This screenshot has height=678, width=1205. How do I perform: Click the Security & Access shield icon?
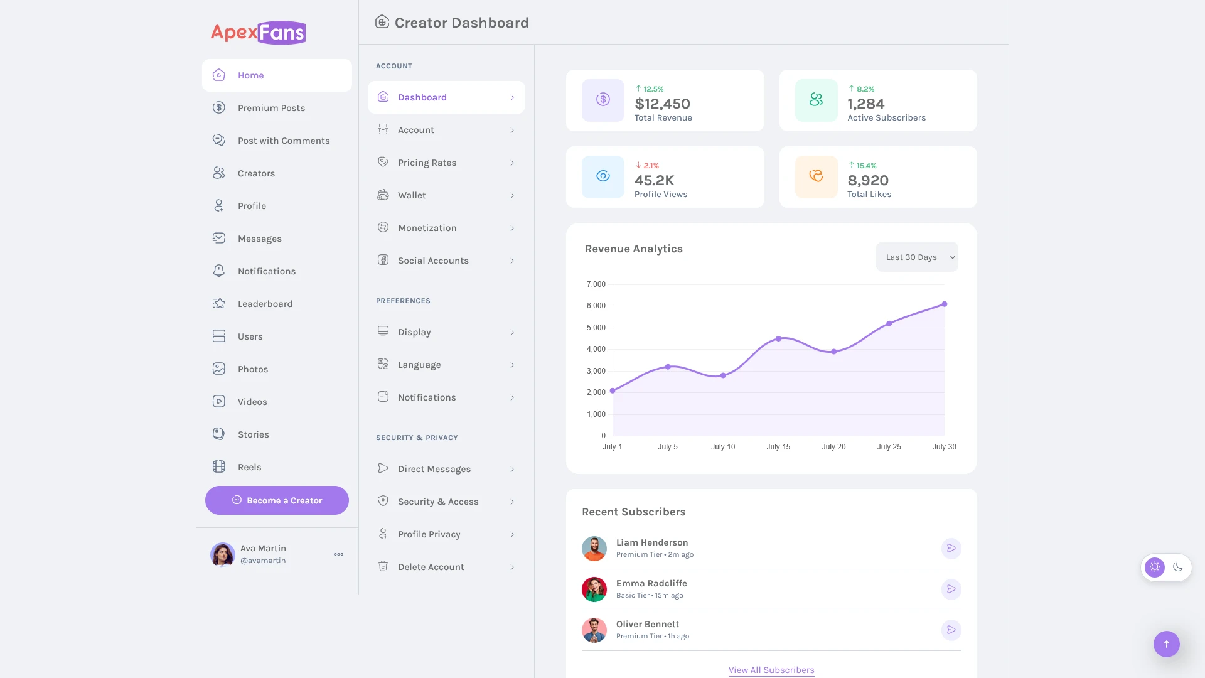(x=383, y=501)
